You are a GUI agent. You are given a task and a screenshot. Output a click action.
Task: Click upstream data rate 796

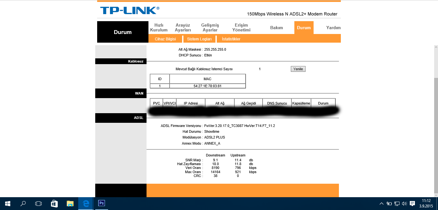pos(238,168)
